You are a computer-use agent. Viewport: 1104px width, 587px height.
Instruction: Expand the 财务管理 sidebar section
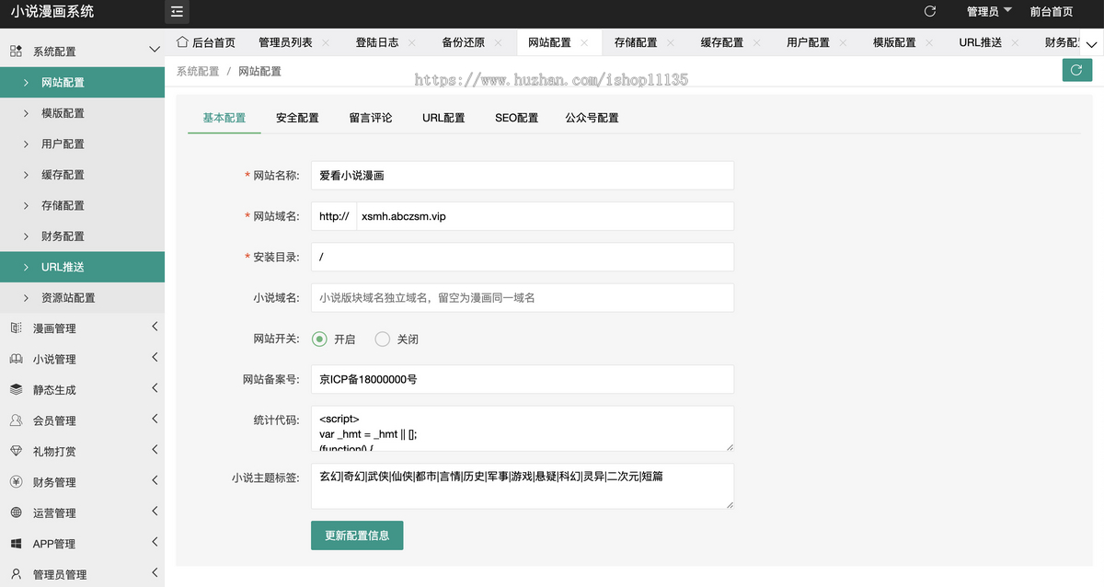(155, 480)
